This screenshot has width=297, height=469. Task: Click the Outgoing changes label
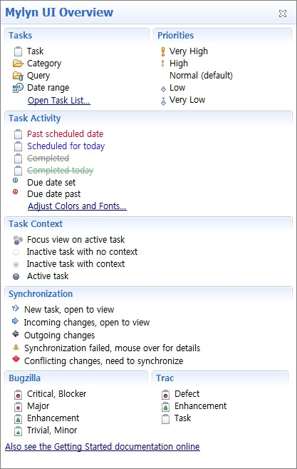(59, 336)
